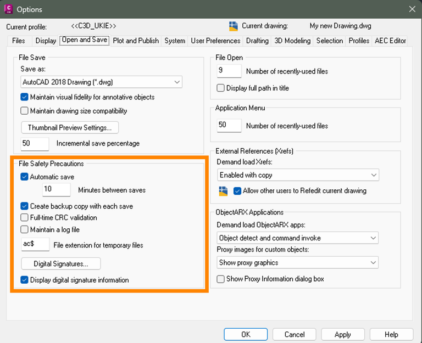Open the System tab

pyautogui.click(x=175, y=41)
